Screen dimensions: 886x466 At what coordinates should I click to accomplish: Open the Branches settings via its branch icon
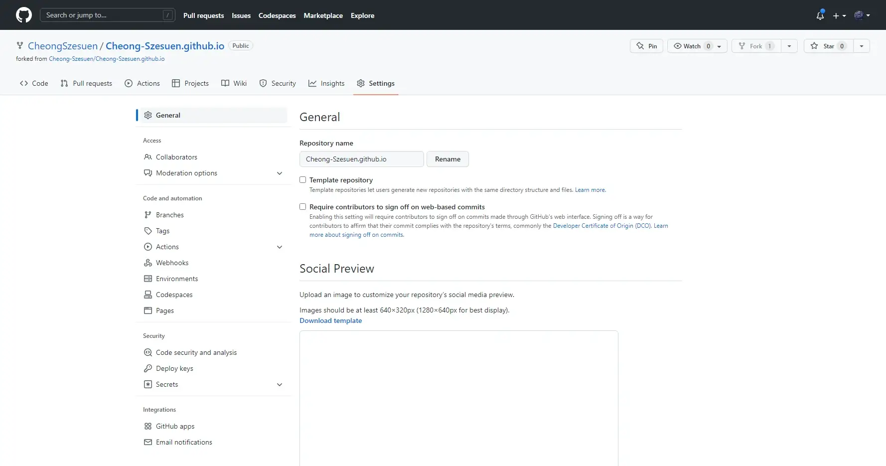pos(148,214)
